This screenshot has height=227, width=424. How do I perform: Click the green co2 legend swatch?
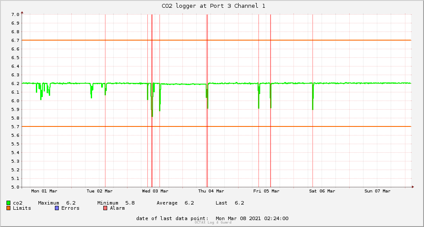(x=8, y=203)
